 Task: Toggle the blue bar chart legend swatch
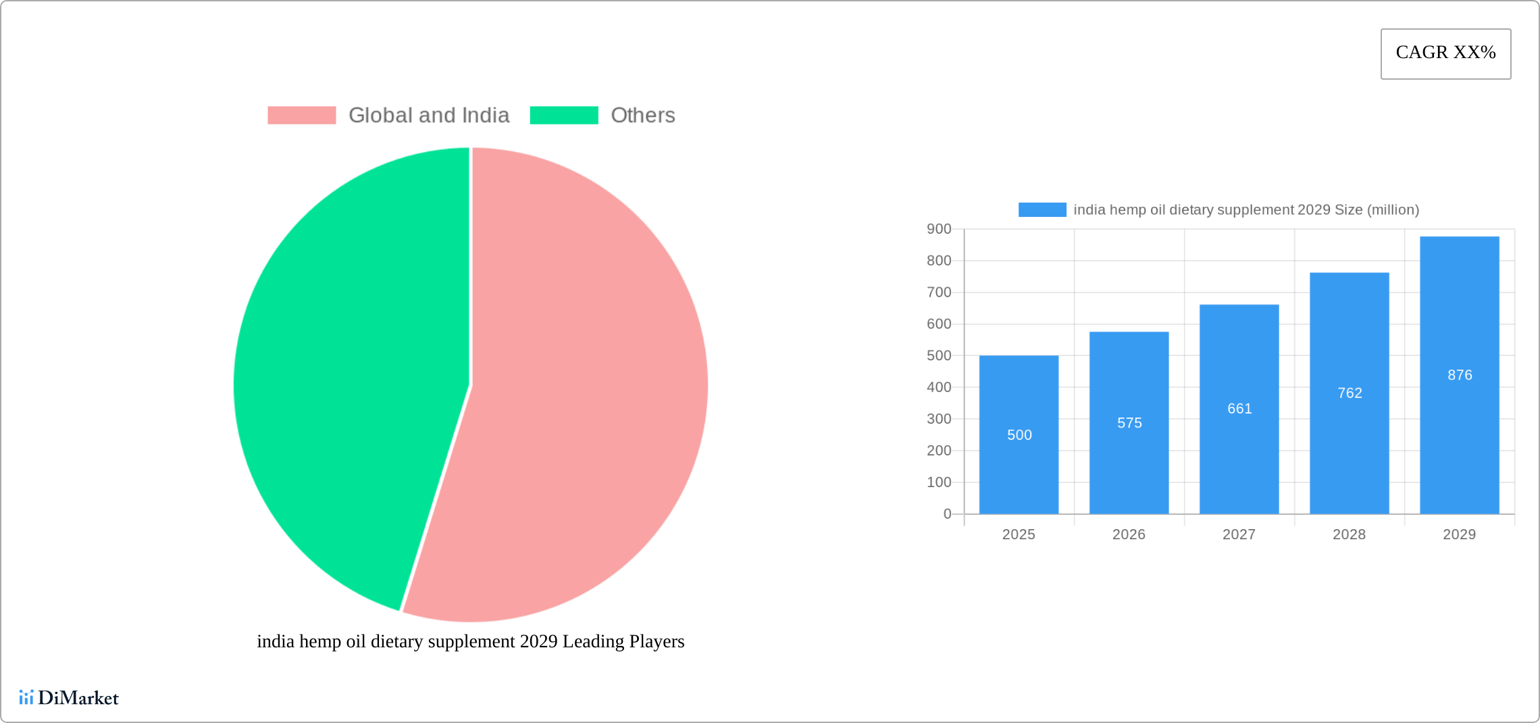click(1042, 210)
